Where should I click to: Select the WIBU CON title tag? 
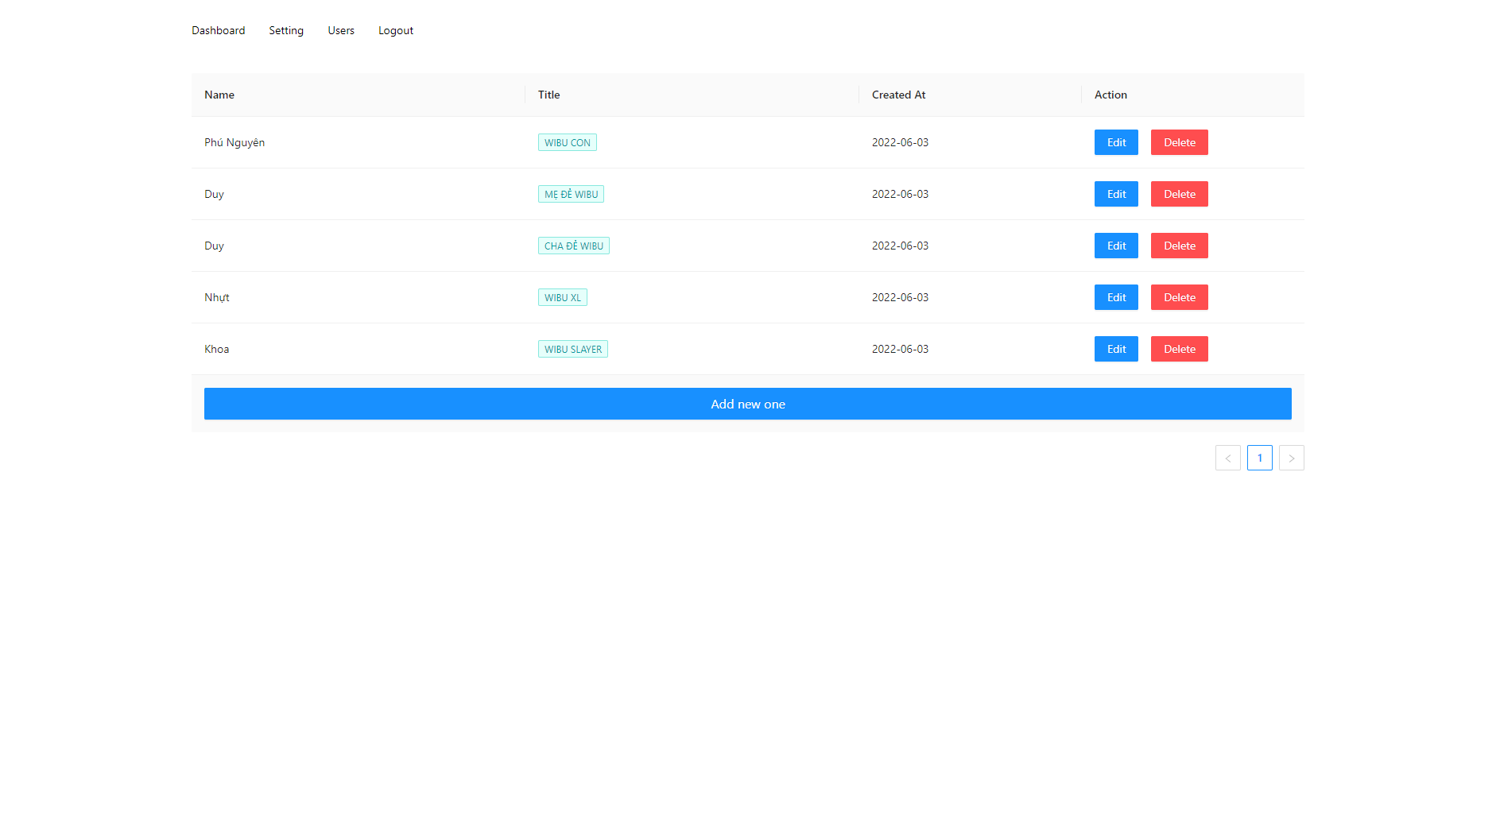coord(567,142)
